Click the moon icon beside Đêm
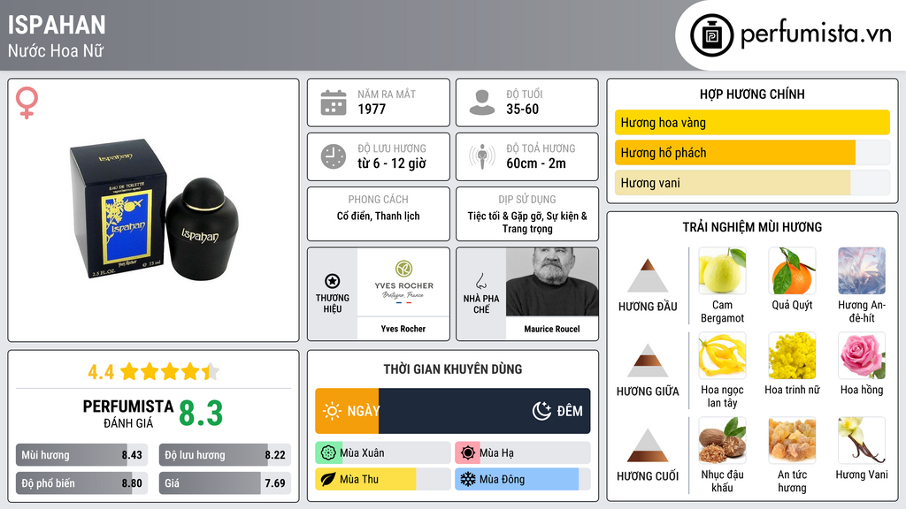 (x=541, y=411)
